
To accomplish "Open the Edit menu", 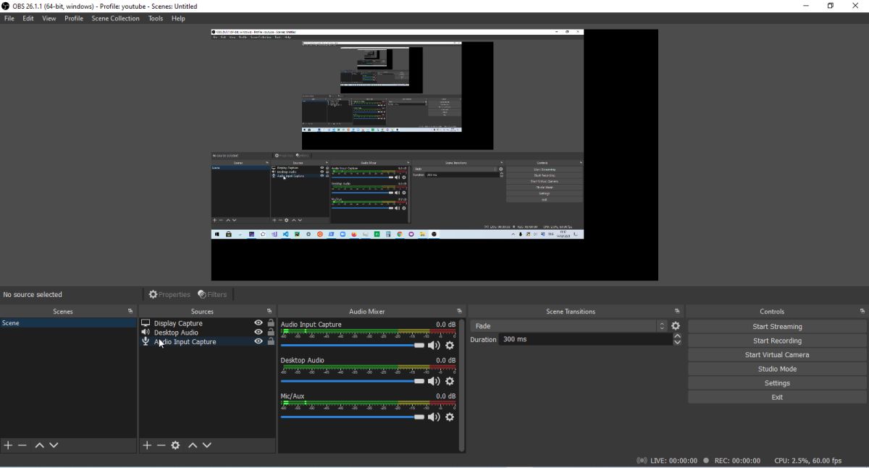I will [x=28, y=19].
